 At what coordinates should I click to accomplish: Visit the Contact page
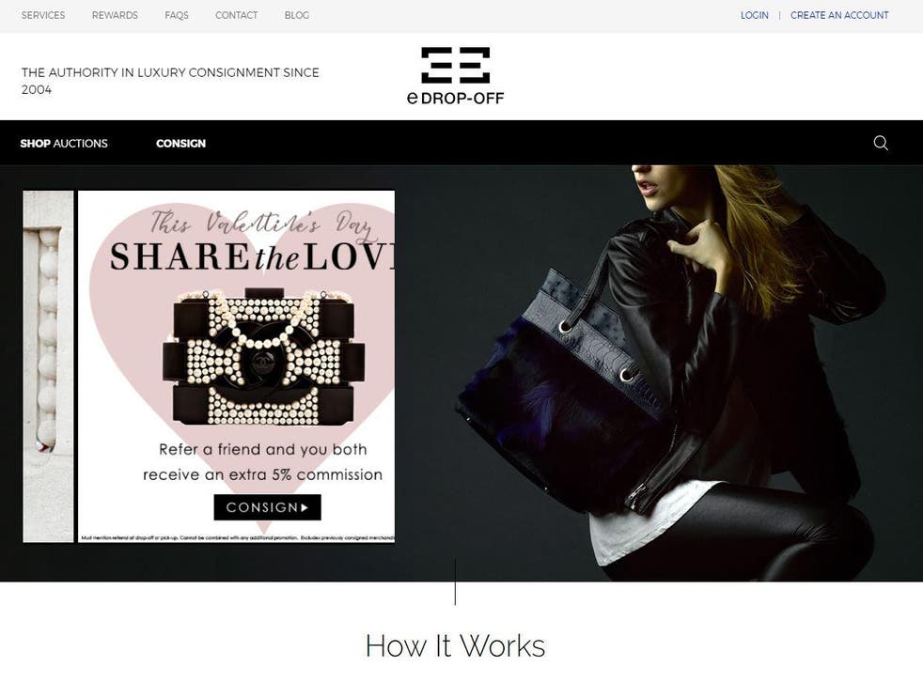pos(237,15)
